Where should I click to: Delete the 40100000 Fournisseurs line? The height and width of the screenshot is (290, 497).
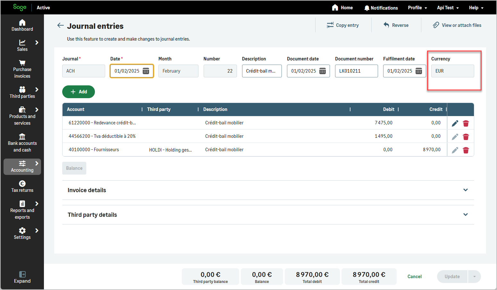pyautogui.click(x=466, y=150)
